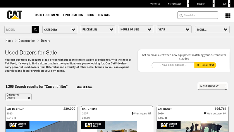234x132 pixels.
Task: Open the apps grid menu icon
Action: point(228,15)
